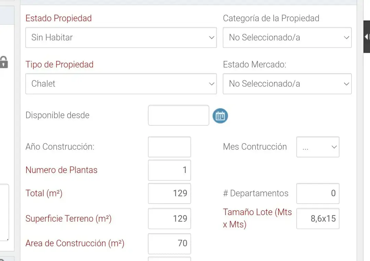Open the Tipo de Propiedad dropdown
370x261 pixels.
121,84
